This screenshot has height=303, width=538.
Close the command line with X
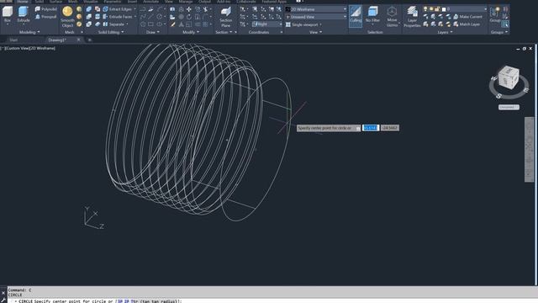point(3,293)
